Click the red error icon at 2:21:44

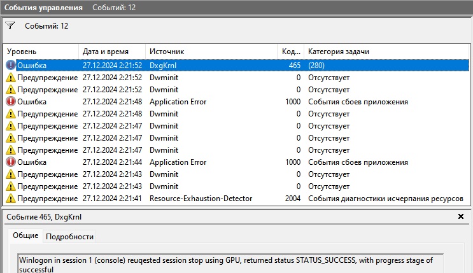(x=11, y=162)
